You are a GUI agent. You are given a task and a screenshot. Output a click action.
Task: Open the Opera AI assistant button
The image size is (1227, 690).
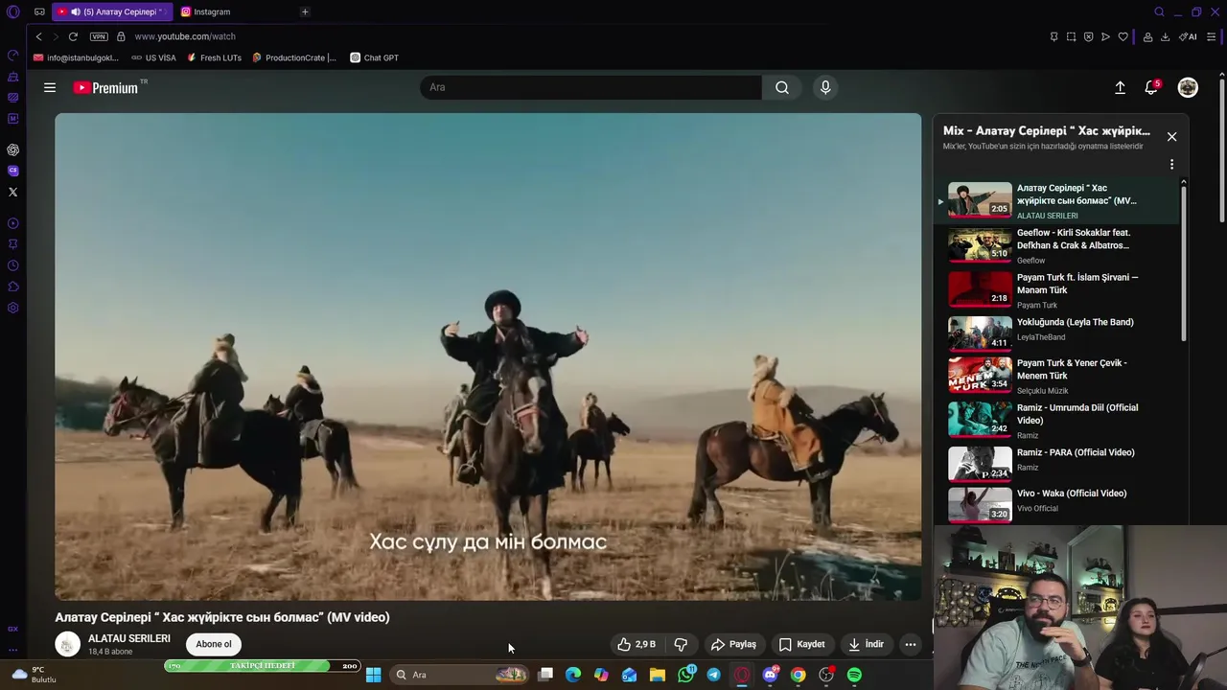pos(1188,36)
